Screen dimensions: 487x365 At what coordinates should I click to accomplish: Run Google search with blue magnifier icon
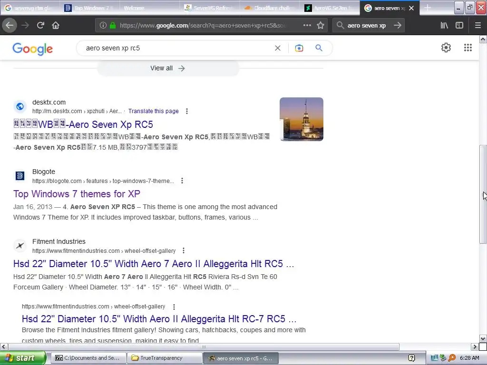click(319, 48)
